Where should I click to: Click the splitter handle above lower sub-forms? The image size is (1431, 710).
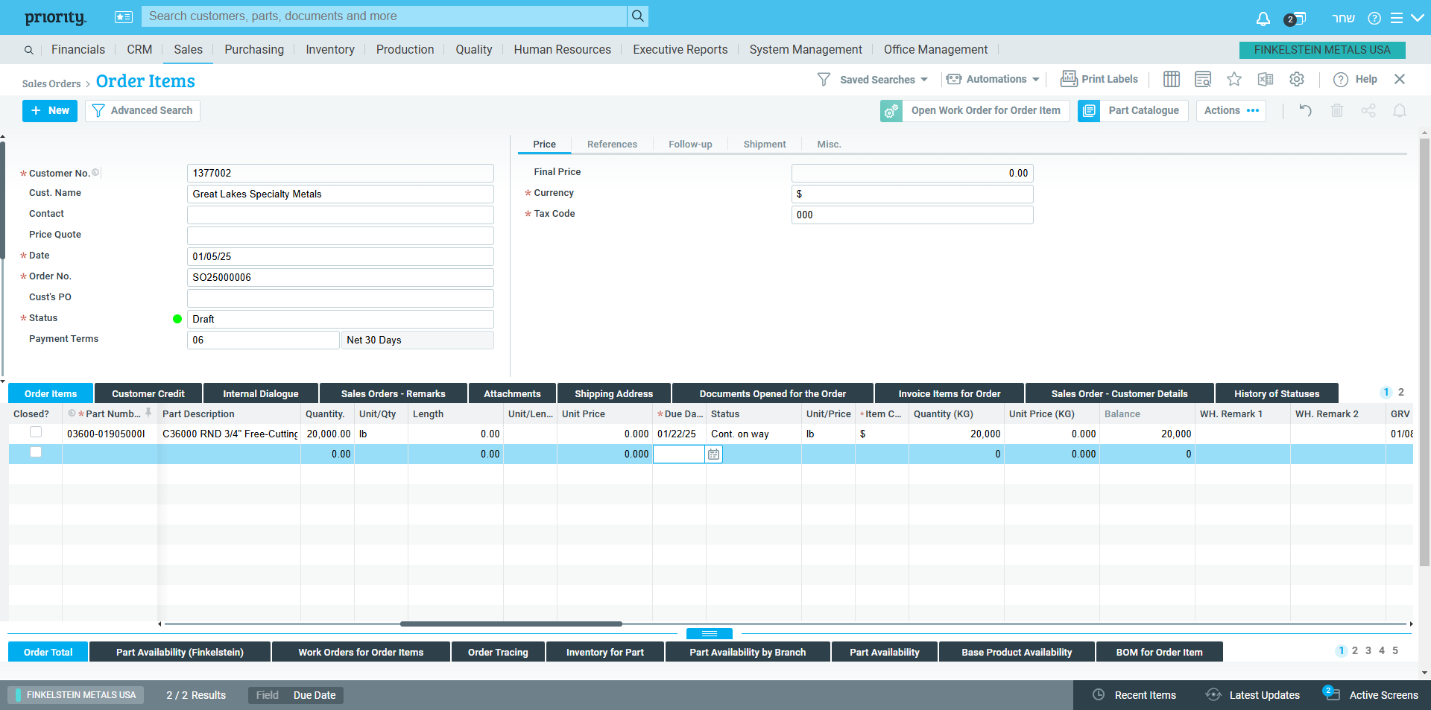709,633
